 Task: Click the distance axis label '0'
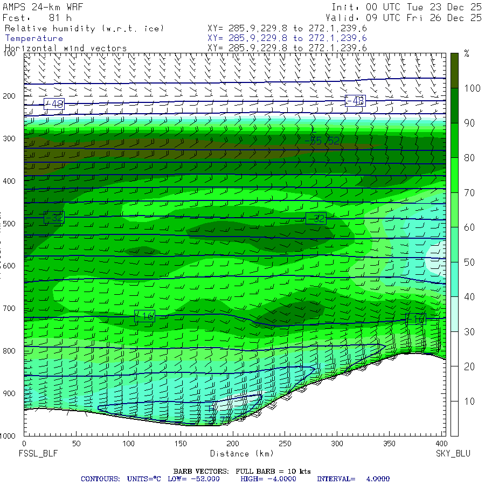(x=24, y=444)
